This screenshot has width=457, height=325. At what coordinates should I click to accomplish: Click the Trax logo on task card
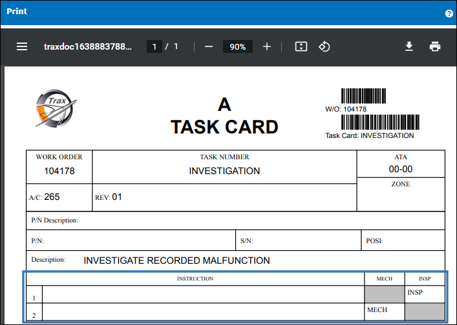click(56, 108)
